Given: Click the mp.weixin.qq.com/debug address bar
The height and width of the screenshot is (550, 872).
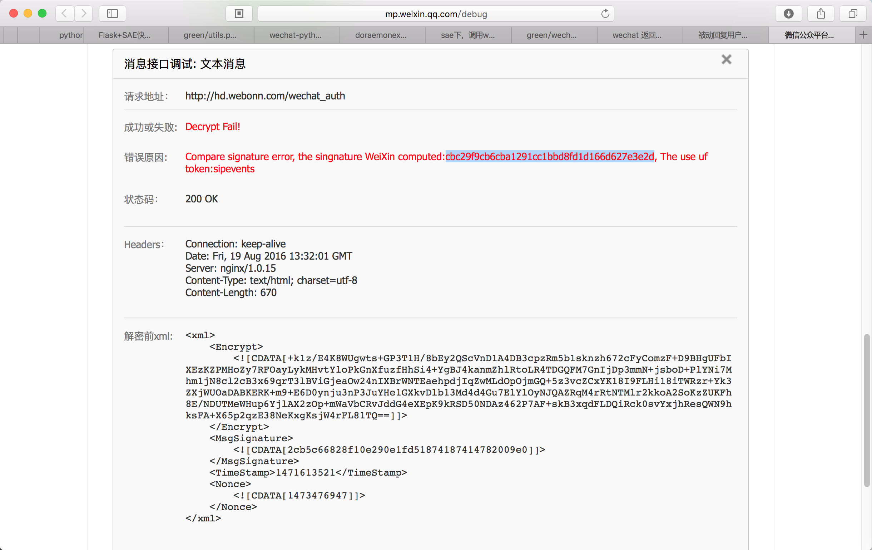Looking at the screenshot, I should tap(436, 14).
